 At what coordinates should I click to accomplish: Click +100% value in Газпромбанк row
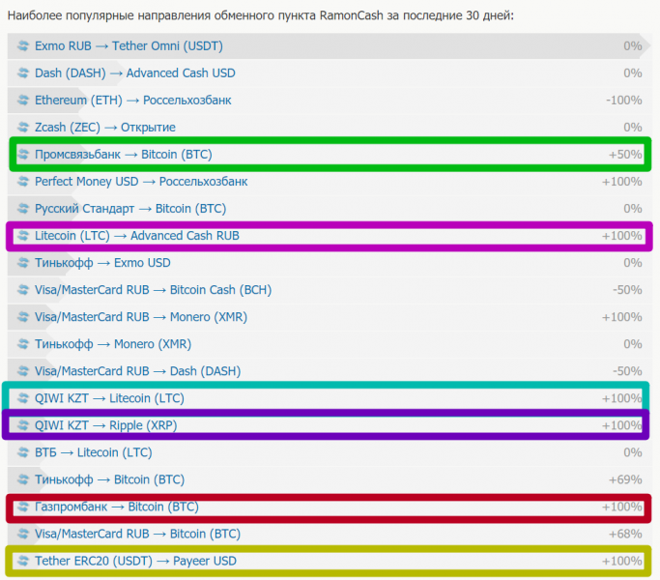(x=622, y=507)
